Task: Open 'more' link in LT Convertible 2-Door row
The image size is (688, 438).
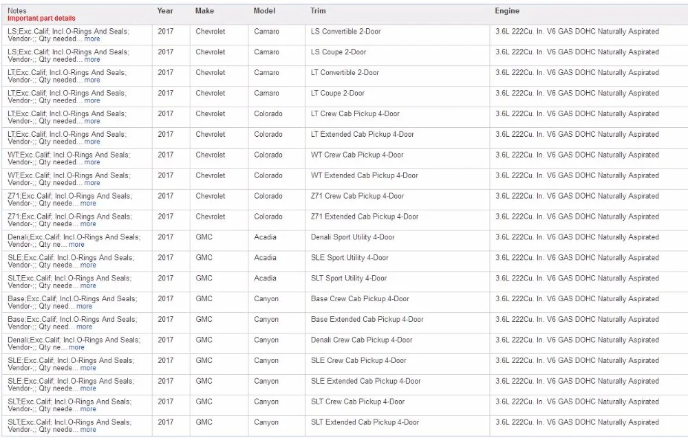Action: pyautogui.click(x=92, y=80)
